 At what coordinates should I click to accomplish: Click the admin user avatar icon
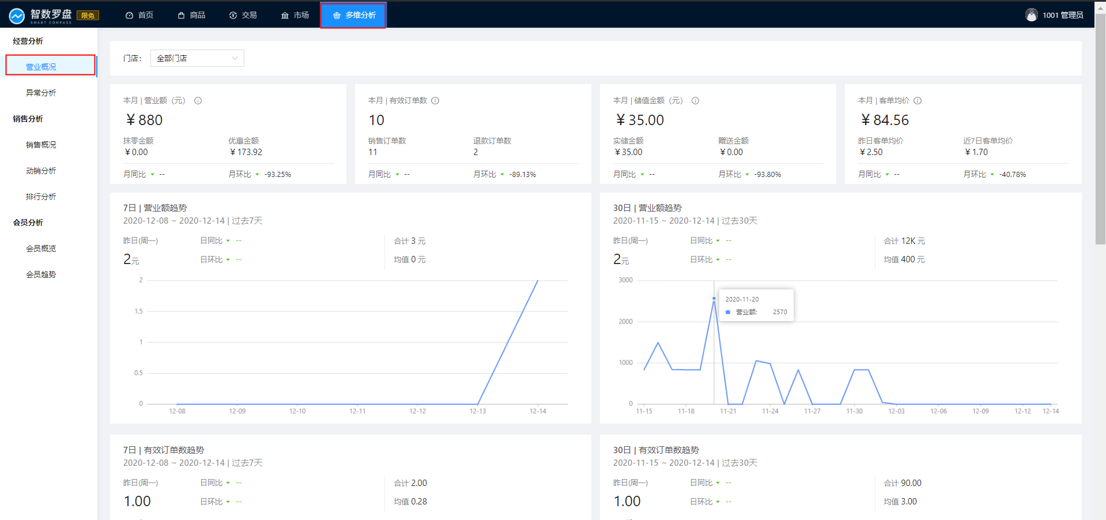[x=1031, y=15]
